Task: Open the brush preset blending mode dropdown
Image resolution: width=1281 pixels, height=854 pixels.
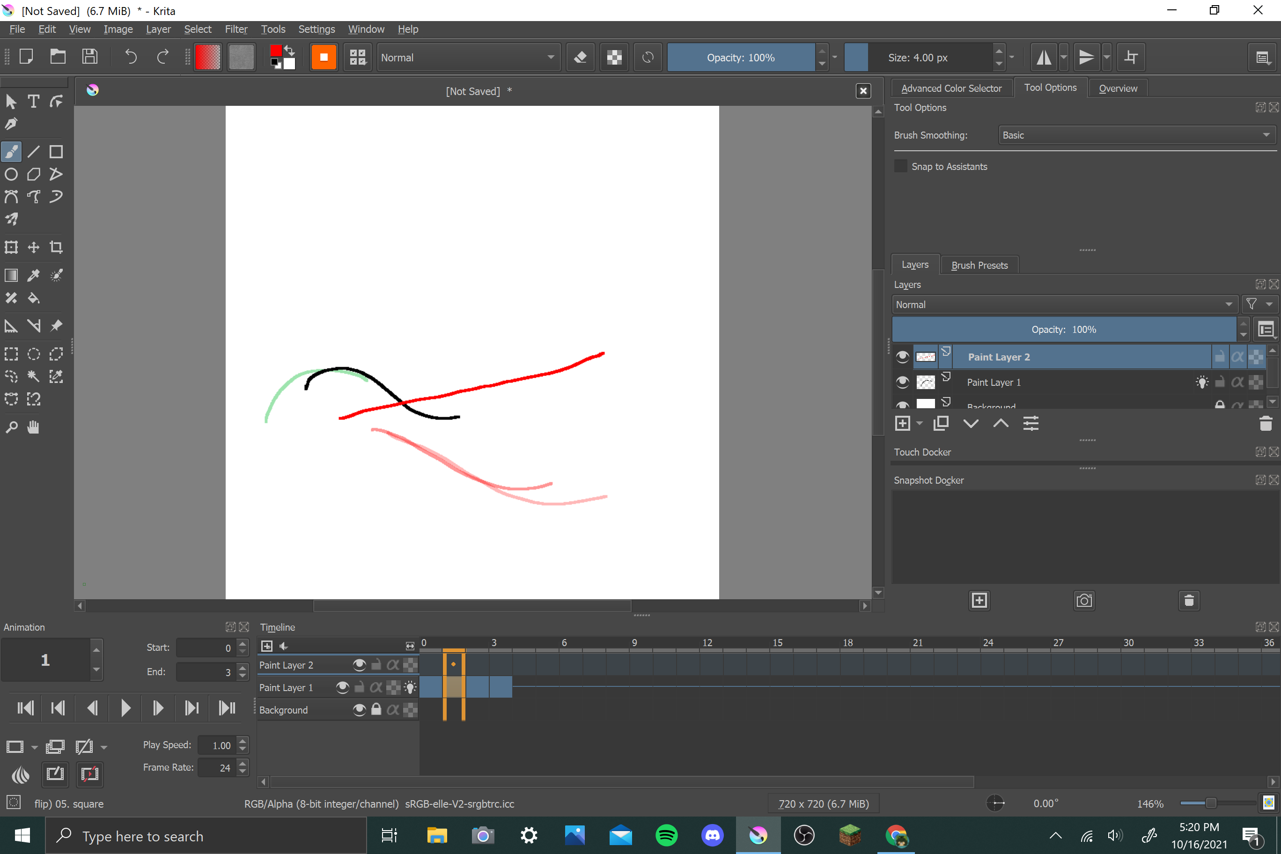Action: (x=468, y=57)
